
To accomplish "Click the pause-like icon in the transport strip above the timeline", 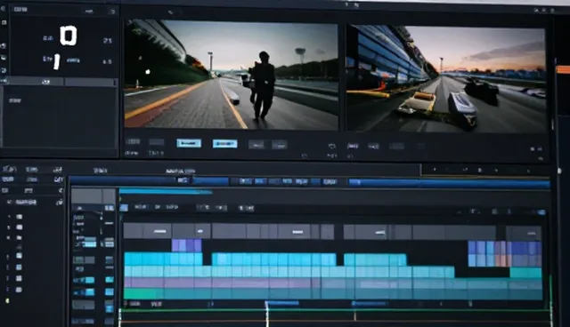I will tap(480, 170).
